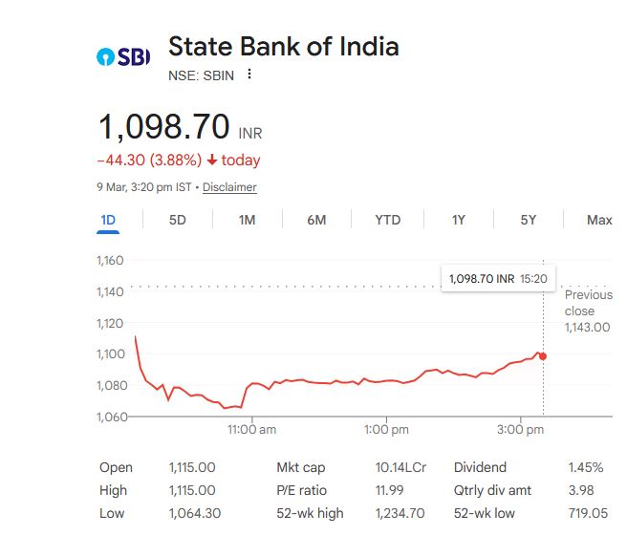Switch to the 1M chart range

(247, 220)
